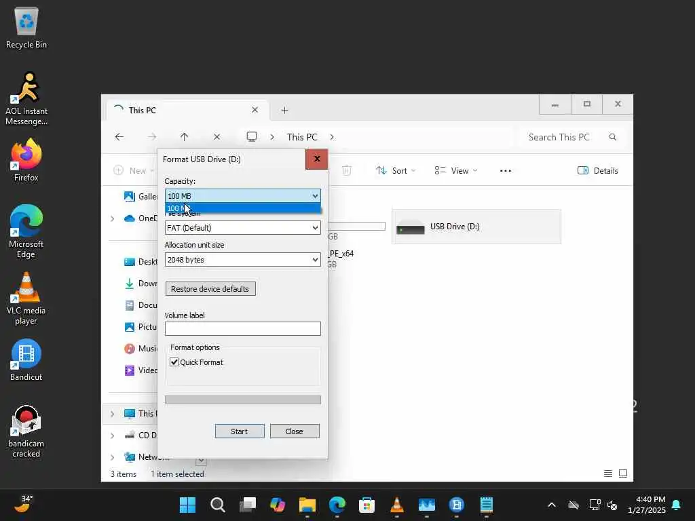Click the Close button in Format dialog

(295, 431)
